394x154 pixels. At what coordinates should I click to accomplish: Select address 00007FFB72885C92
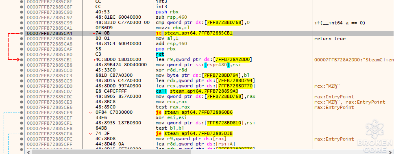point(50,17)
